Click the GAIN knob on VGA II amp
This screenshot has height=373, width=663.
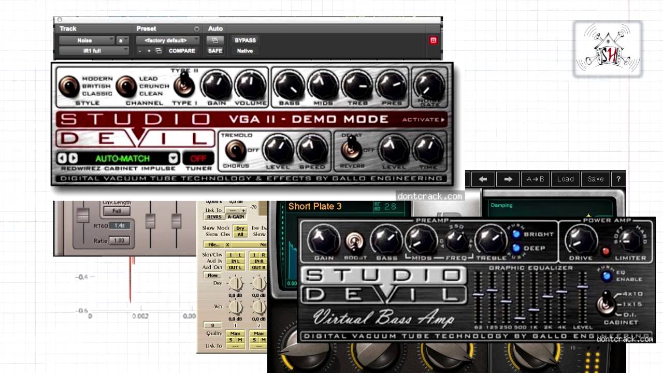click(x=217, y=85)
